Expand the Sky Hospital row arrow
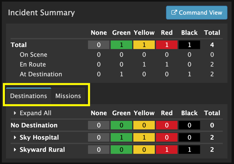The width and height of the screenshot is (234, 164). 15,137
